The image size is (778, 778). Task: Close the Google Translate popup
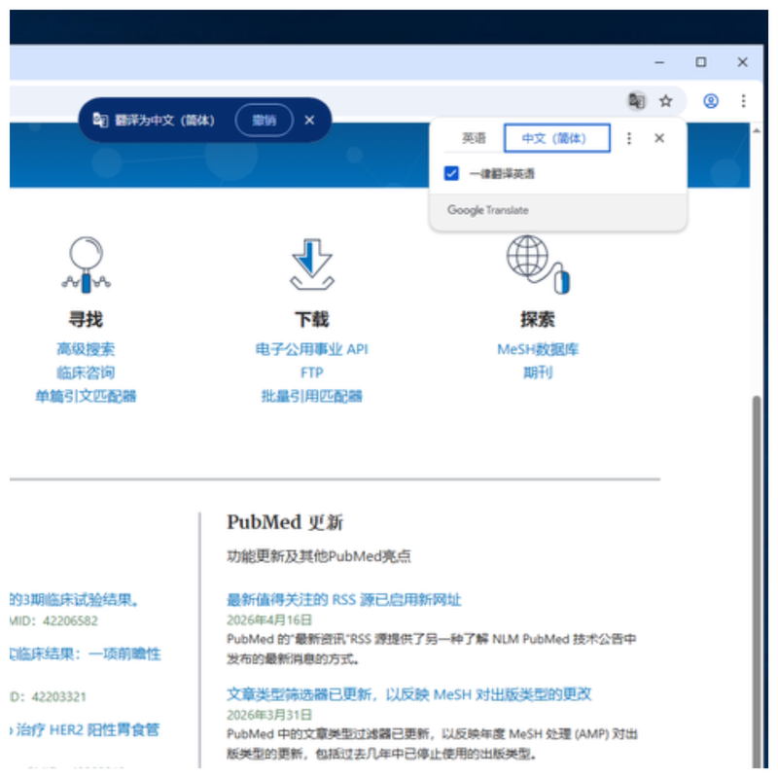pos(659,138)
